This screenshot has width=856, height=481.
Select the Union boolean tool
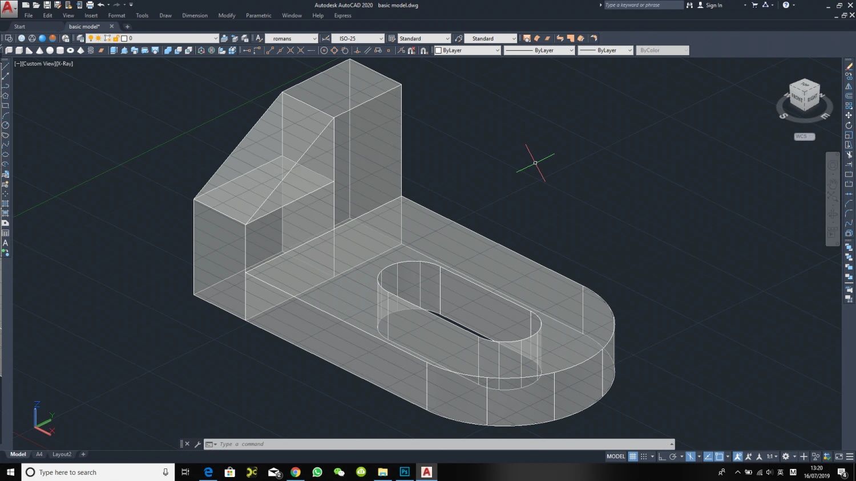pos(168,50)
